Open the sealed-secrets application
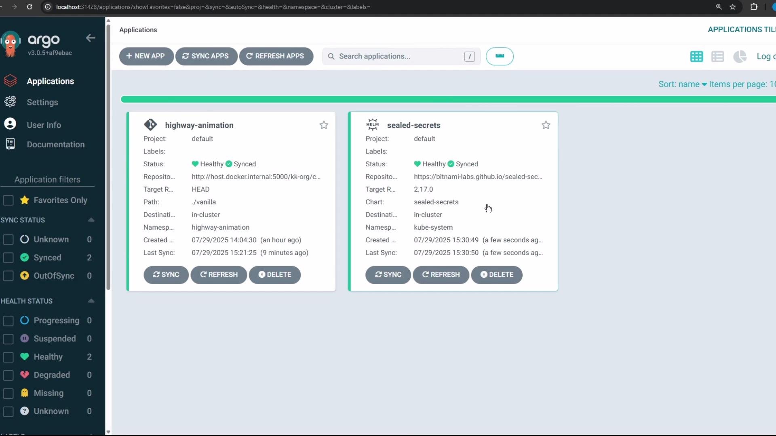The height and width of the screenshot is (436, 776). click(x=413, y=125)
